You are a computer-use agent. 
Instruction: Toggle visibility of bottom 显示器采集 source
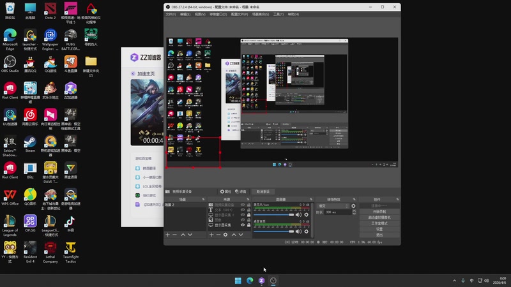pos(243,225)
